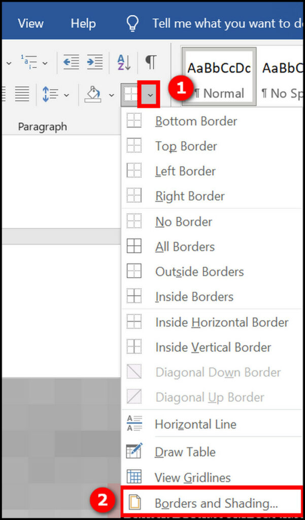The height and width of the screenshot is (520, 305).
Task: Click the Decrease Indent icon
Action: click(71, 62)
